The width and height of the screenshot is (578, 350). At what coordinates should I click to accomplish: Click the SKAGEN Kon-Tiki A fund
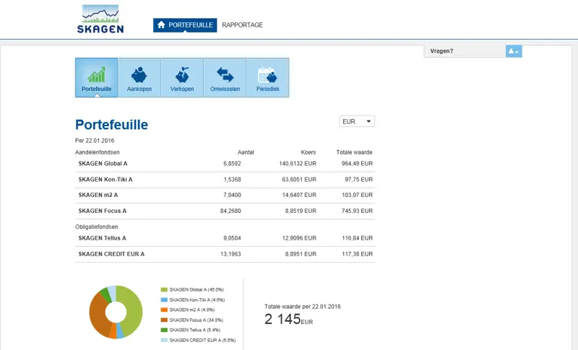pyautogui.click(x=105, y=180)
